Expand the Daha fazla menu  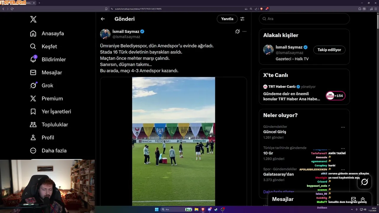(48, 151)
